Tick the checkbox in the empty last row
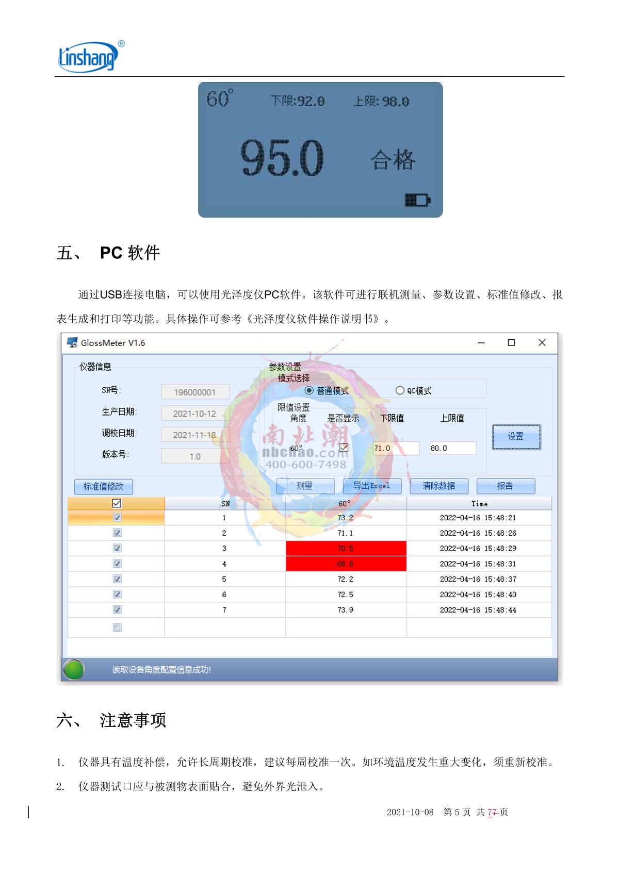Viewport: 619px width, 875px height. [x=117, y=628]
